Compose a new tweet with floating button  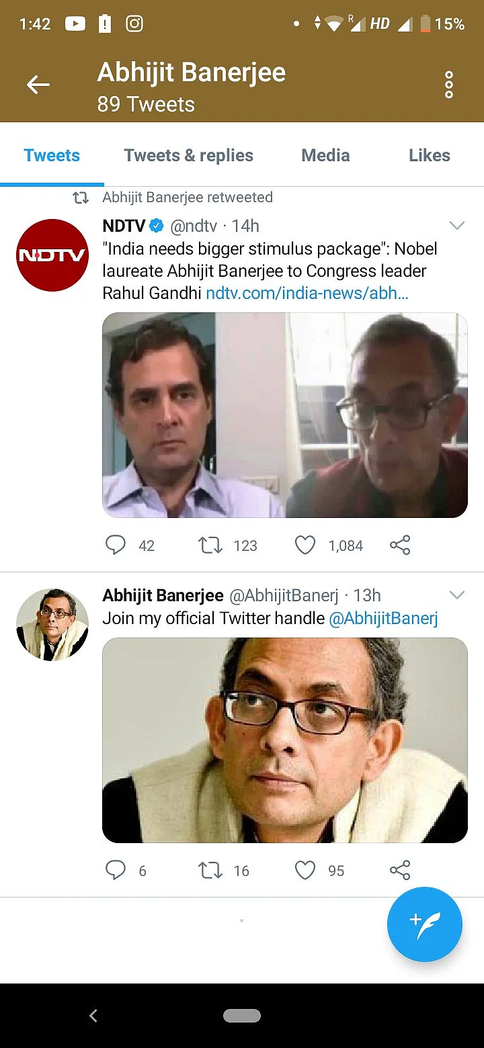424,924
